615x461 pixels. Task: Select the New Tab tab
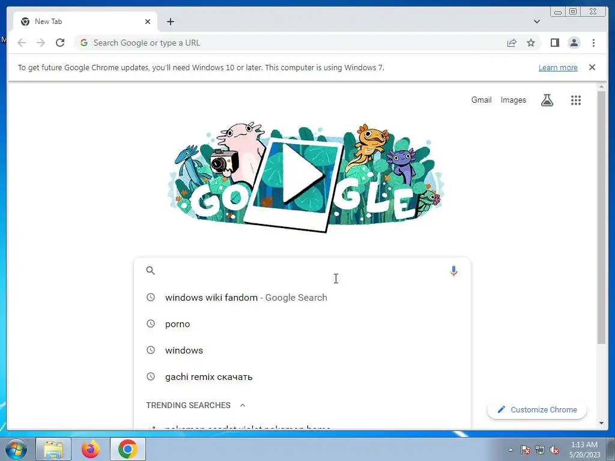coord(85,22)
